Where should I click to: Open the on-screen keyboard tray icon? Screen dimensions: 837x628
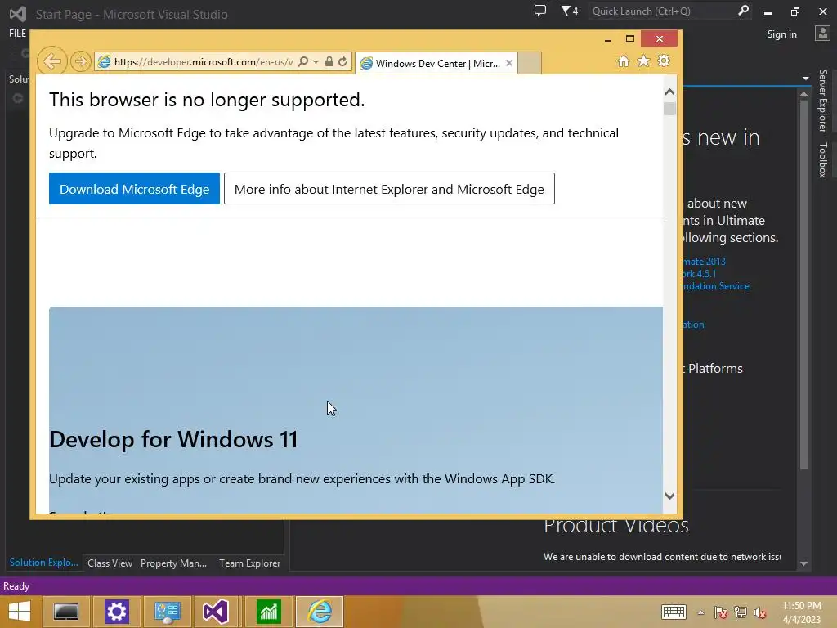674,612
